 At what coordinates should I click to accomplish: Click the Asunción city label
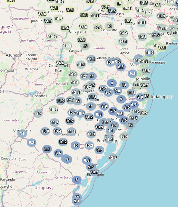tap(14, 55)
